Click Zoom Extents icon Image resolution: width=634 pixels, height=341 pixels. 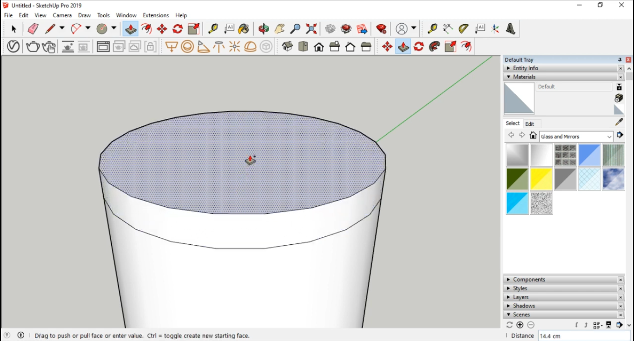click(x=311, y=29)
